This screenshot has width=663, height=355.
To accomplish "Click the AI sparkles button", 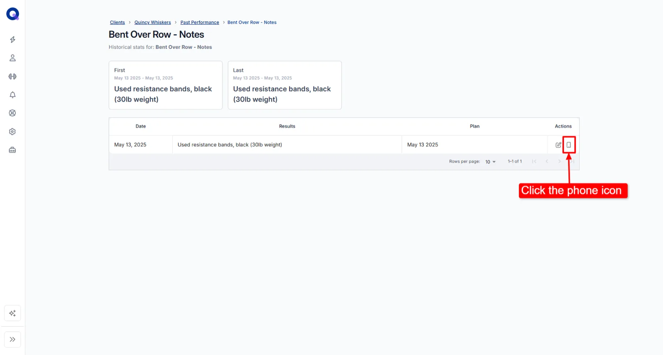I will pyautogui.click(x=12, y=313).
